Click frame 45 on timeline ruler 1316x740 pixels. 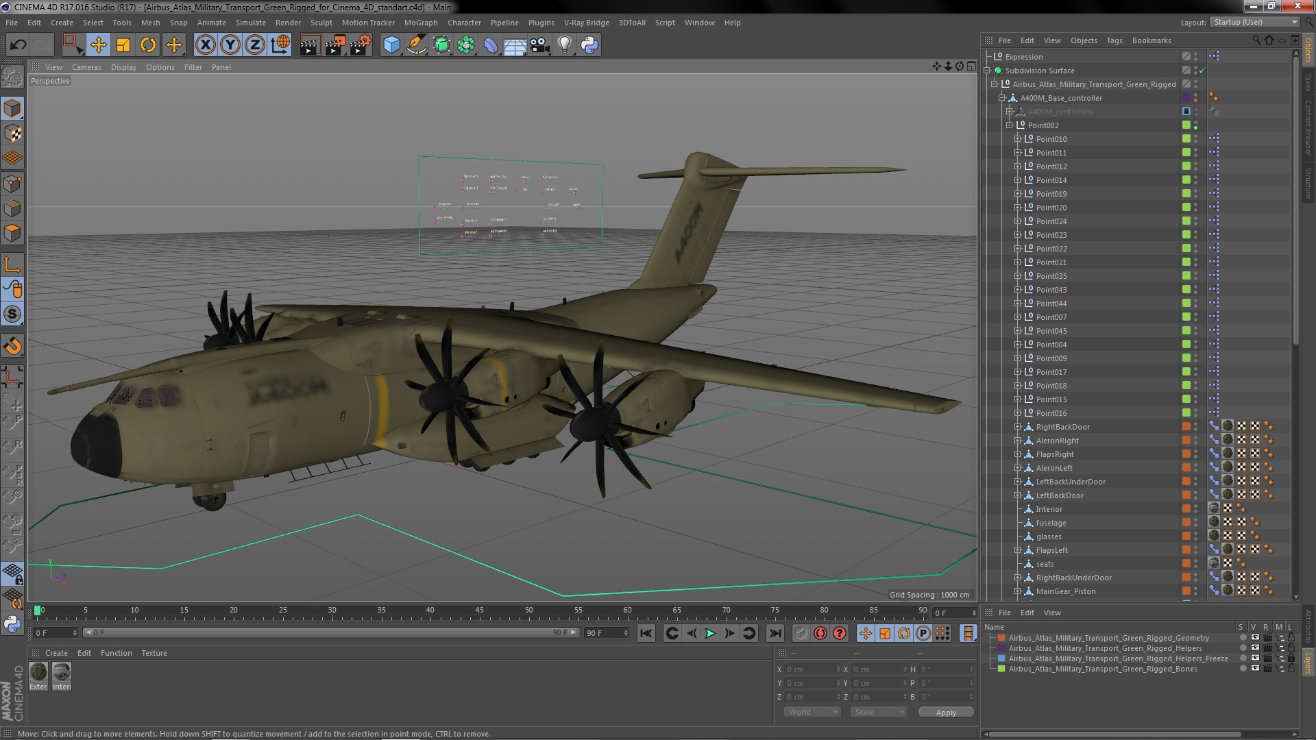(479, 610)
